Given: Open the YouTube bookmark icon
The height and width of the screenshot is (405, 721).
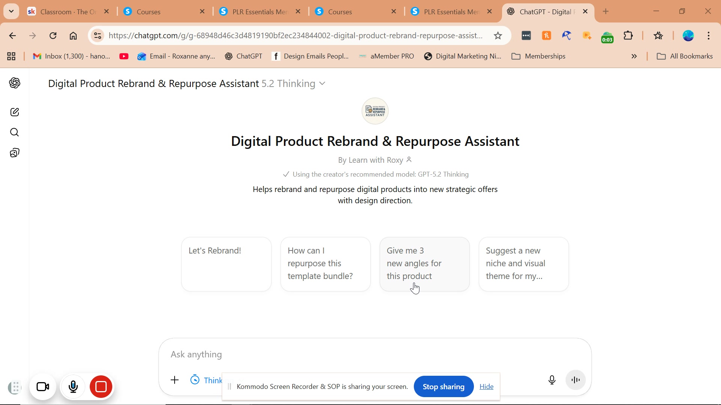Looking at the screenshot, I should [x=124, y=56].
